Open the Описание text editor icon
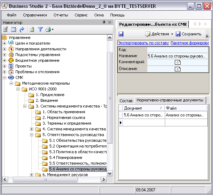213x195 pixels. (x=178, y=69)
